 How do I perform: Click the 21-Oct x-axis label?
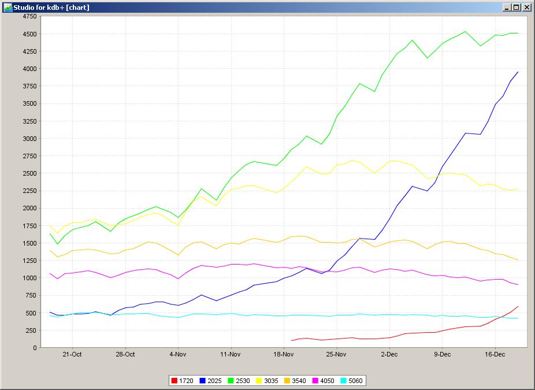pos(72,354)
